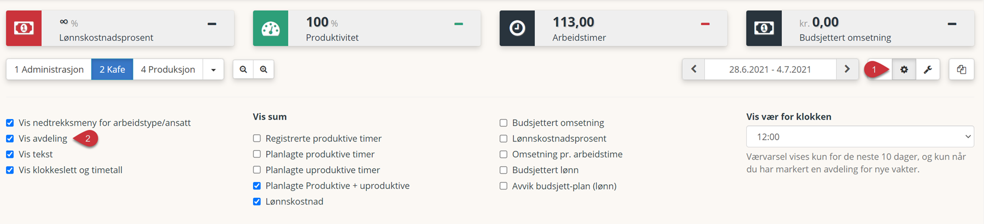Viewport: 984px width, 224px height.
Task: Go to next week with right arrow
Action: [x=847, y=69]
